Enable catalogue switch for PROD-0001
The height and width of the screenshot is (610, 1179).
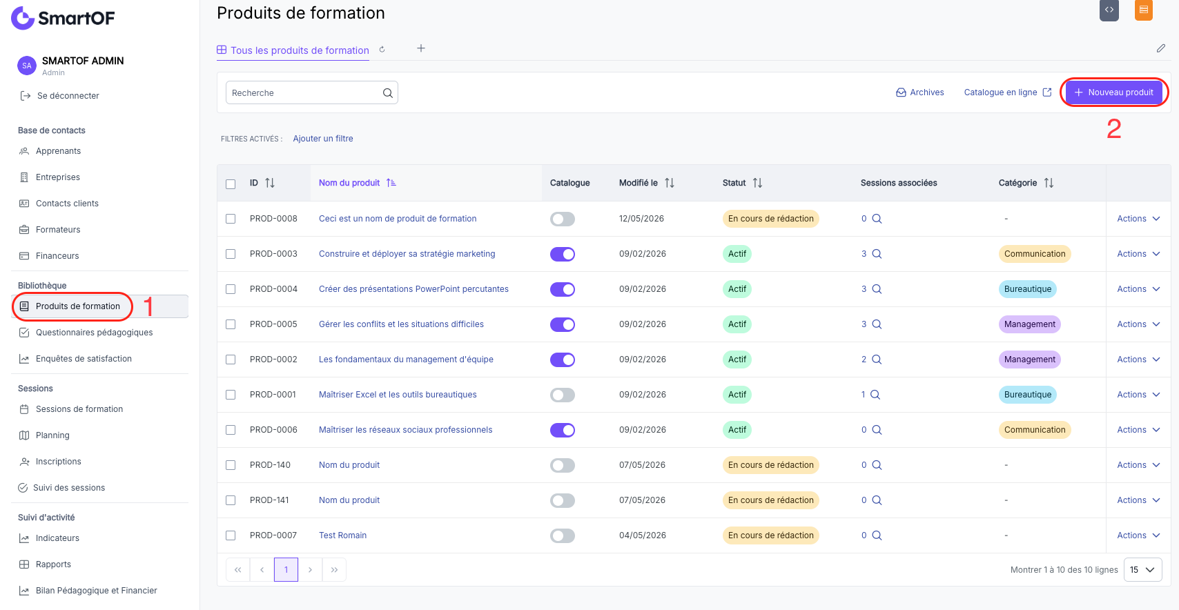point(563,395)
